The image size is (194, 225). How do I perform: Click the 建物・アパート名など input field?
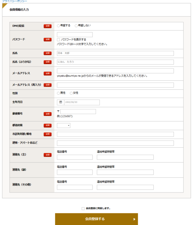(115, 143)
